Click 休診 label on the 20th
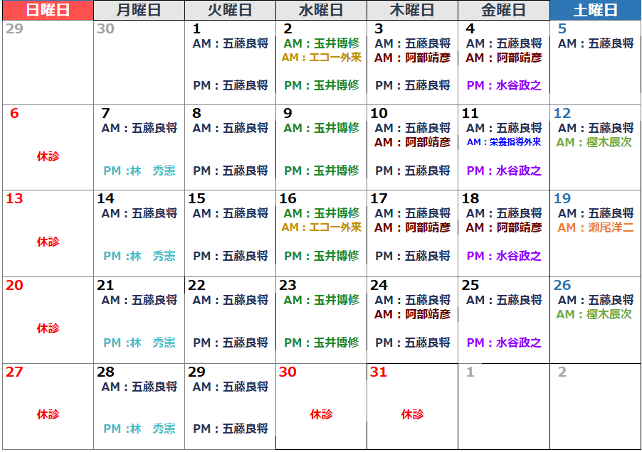The image size is (642, 452). 48,328
